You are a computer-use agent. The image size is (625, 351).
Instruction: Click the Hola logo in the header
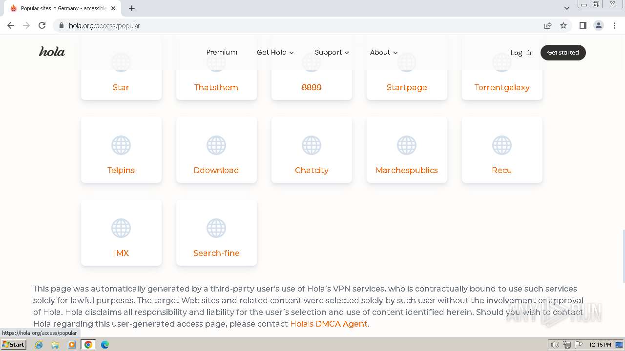(x=52, y=52)
